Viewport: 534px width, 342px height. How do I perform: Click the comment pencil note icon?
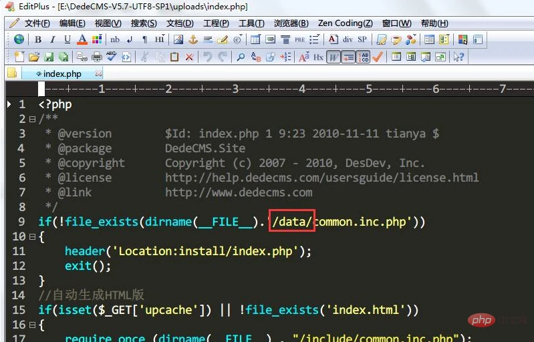coord(223,39)
